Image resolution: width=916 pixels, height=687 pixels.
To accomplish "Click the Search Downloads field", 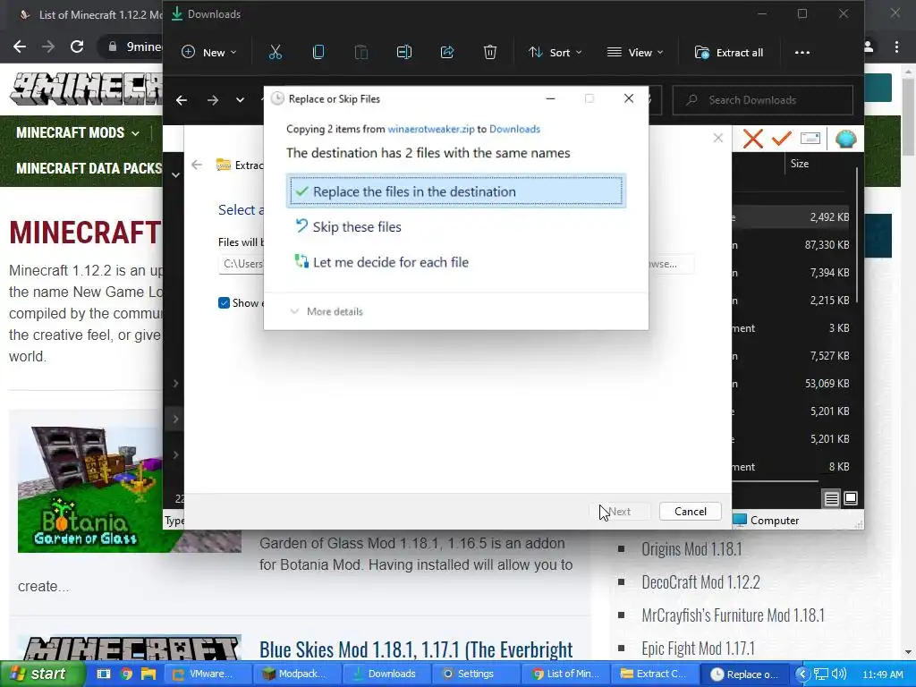I will click(763, 100).
